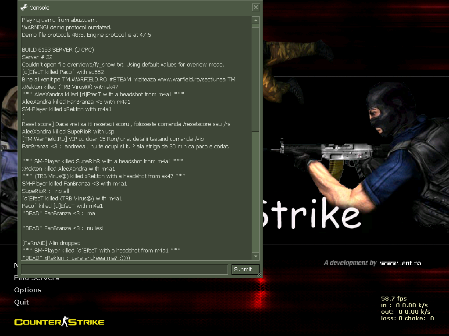This screenshot has height=336, width=449.
Task: Click the Counter-Strike logo
Action: (59, 322)
